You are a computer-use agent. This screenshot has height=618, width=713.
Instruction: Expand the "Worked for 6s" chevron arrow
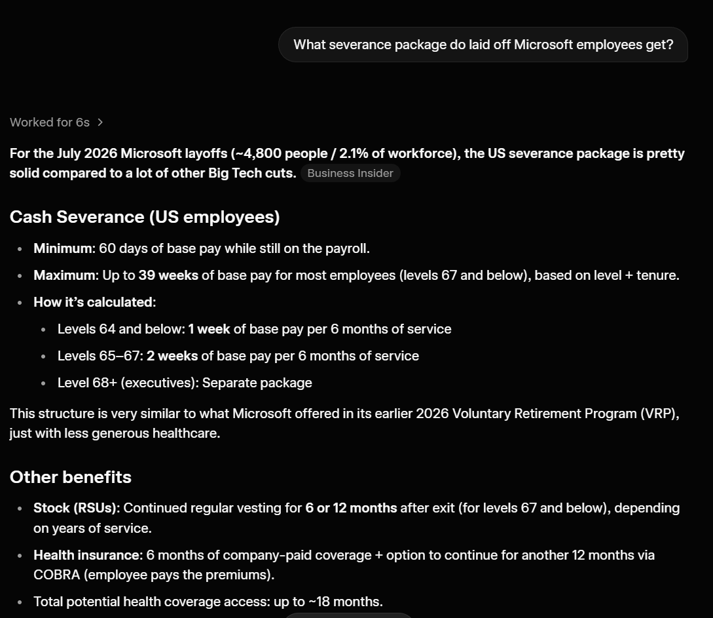click(100, 123)
